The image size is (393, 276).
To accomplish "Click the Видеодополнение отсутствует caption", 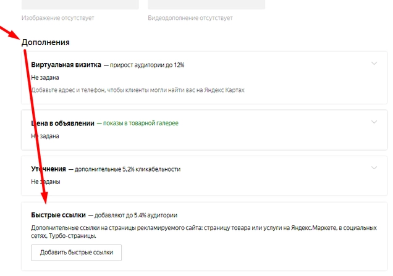I will click(190, 18).
